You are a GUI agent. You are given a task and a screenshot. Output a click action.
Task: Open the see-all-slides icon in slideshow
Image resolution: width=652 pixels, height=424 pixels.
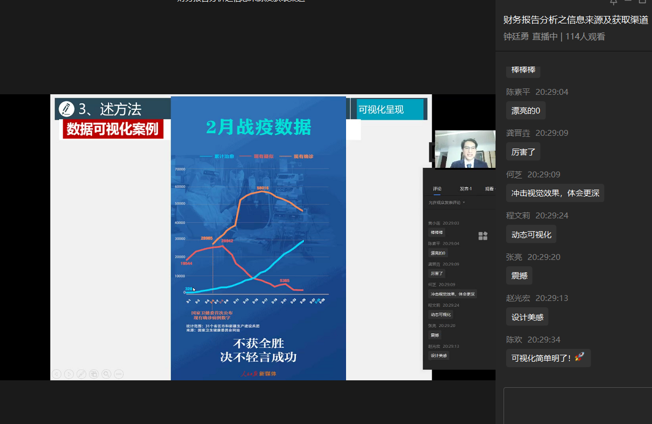point(94,374)
